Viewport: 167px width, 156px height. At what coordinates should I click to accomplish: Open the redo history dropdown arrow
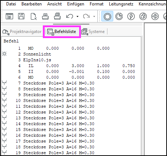point(94,16)
